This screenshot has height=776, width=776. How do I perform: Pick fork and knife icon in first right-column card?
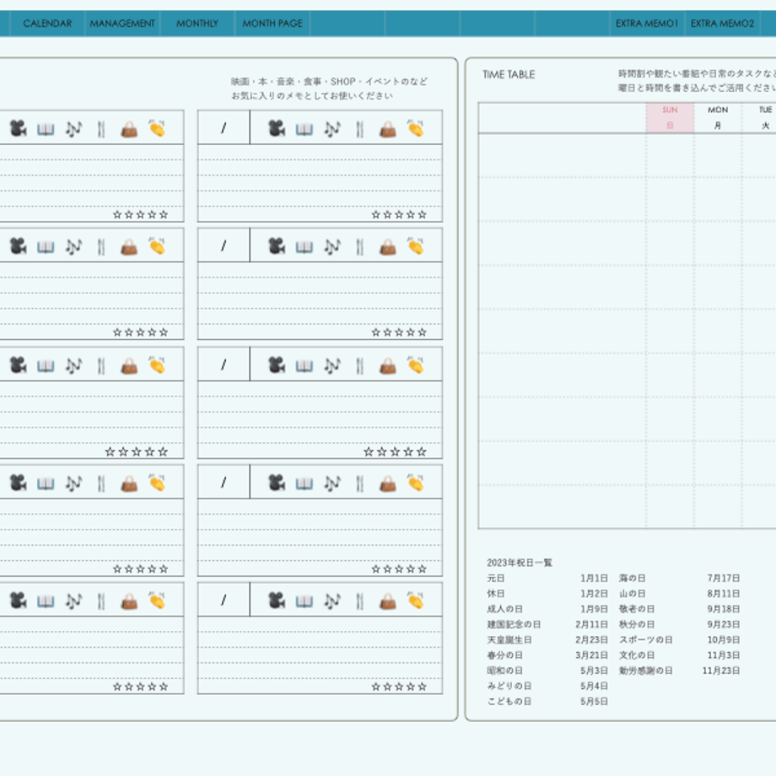click(360, 129)
